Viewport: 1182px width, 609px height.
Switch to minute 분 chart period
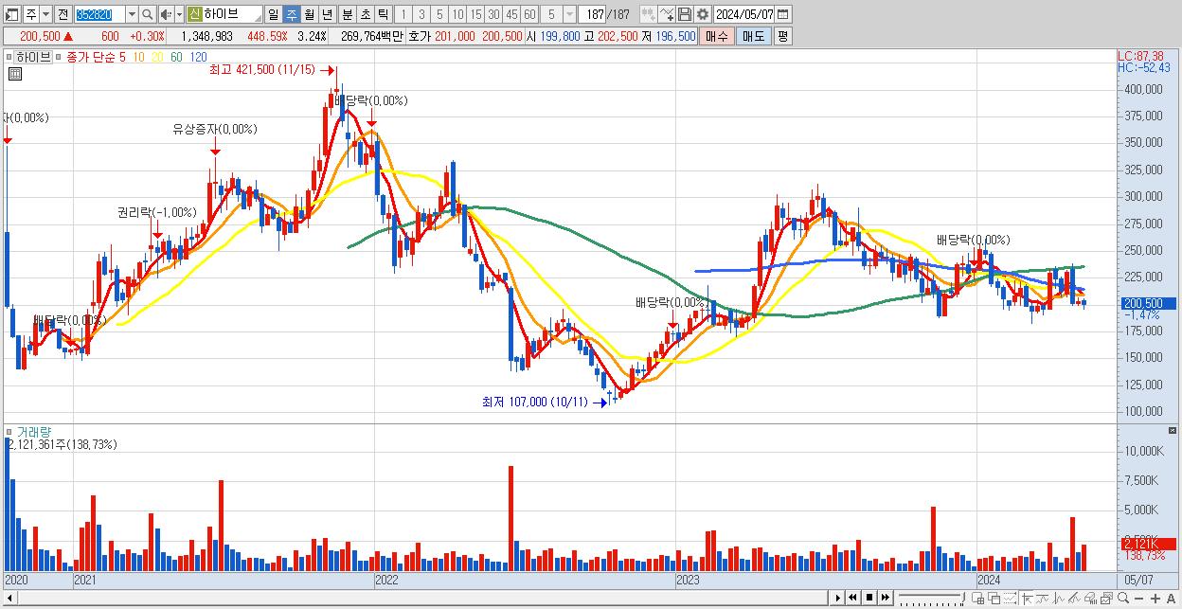347,14
